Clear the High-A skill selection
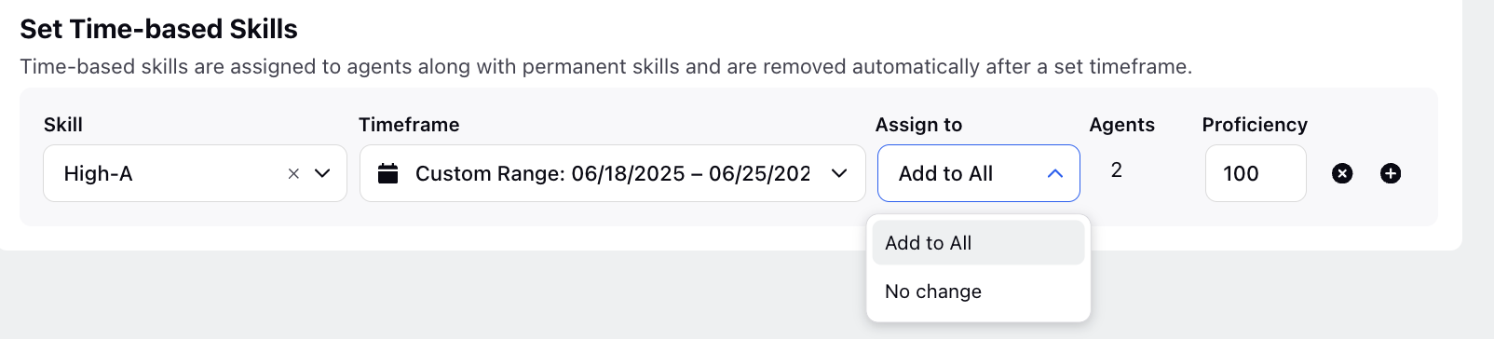The image size is (1494, 339). tap(293, 173)
